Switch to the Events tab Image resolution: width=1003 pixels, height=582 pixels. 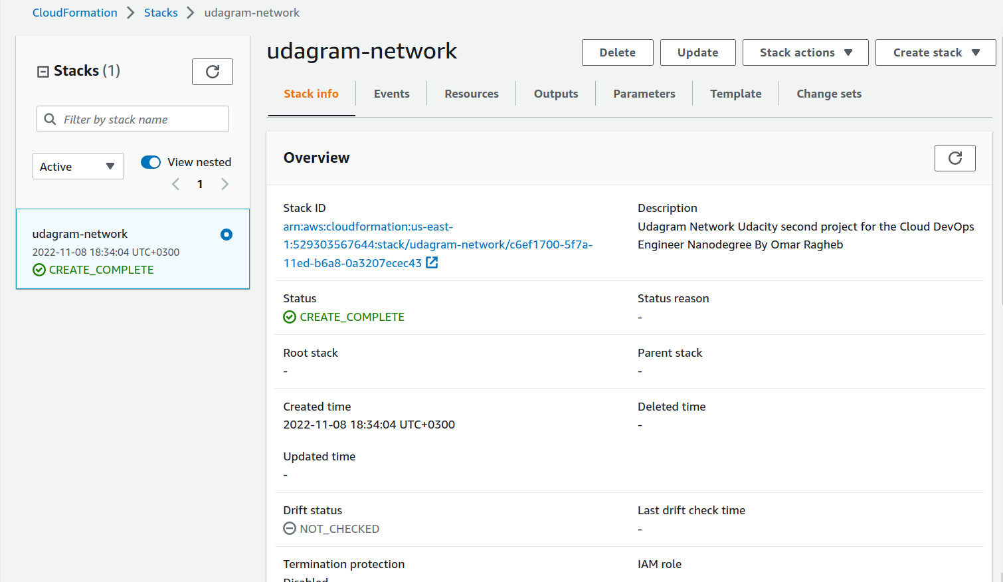tap(391, 94)
